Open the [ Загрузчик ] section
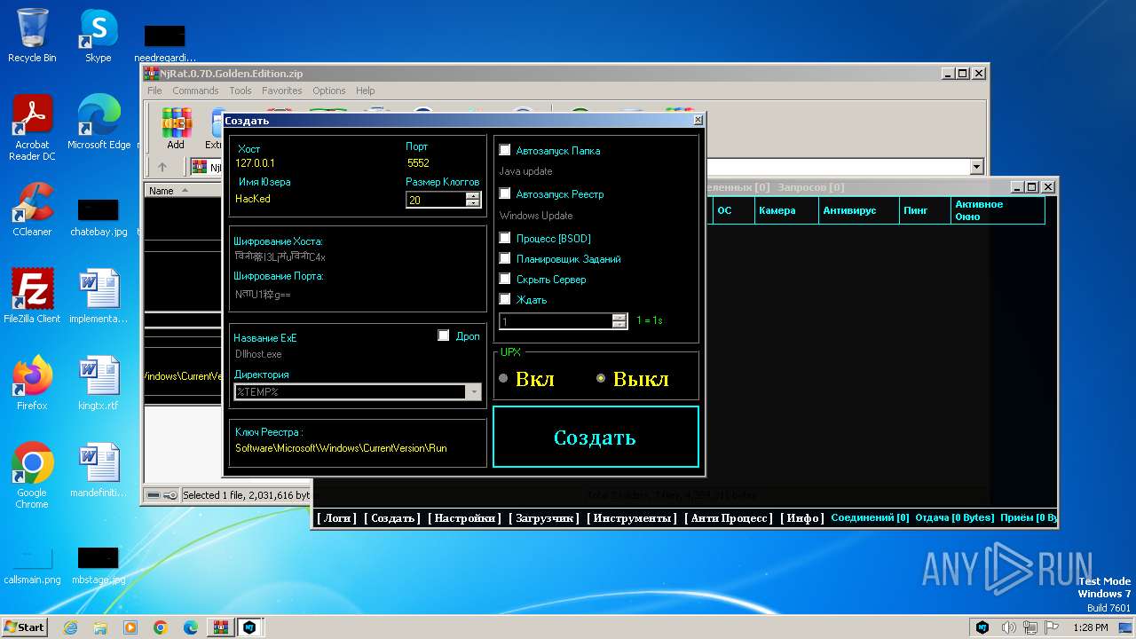Image resolution: width=1136 pixels, height=639 pixels. tap(543, 518)
